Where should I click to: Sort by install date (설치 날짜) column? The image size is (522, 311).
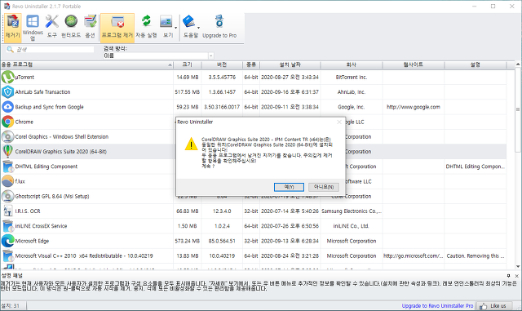tap(290, 64)
